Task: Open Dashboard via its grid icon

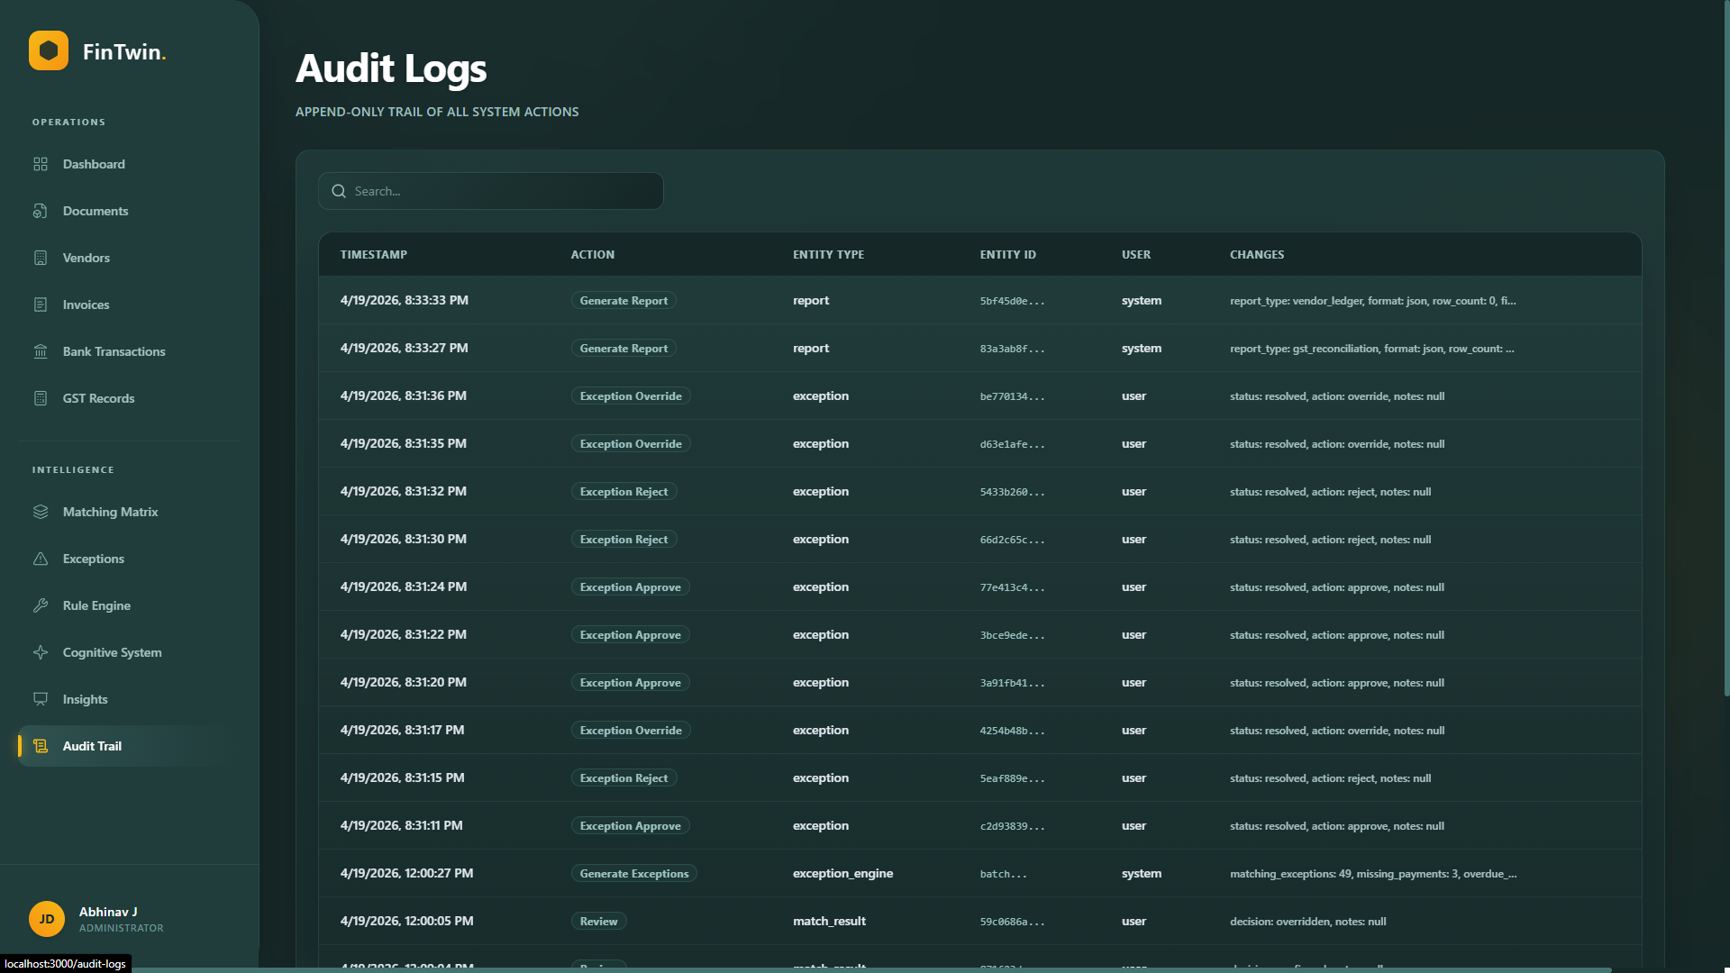Action: pyautogui.click(x=41, y=164)
